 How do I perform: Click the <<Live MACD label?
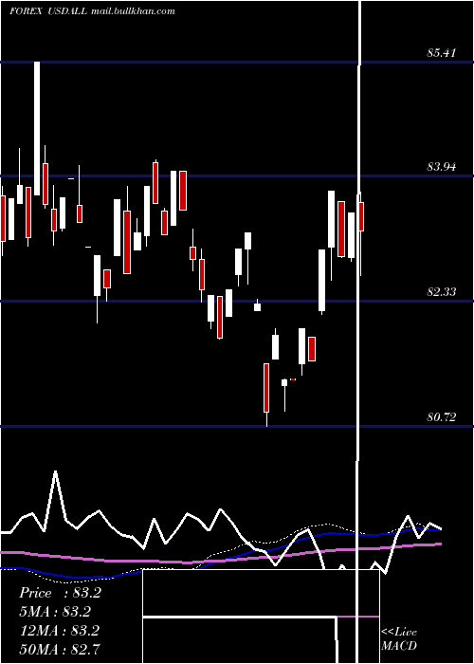[399, 638]
